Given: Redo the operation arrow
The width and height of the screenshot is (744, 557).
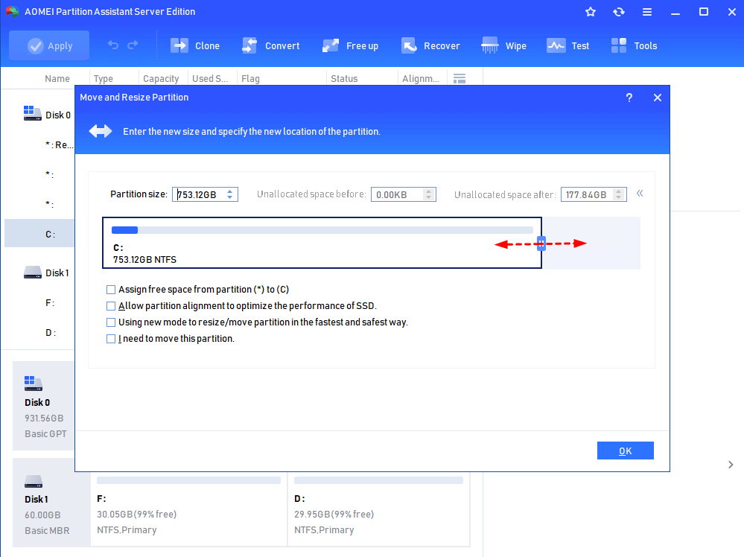Looking at the screenshot, I should tap(133, 45).
